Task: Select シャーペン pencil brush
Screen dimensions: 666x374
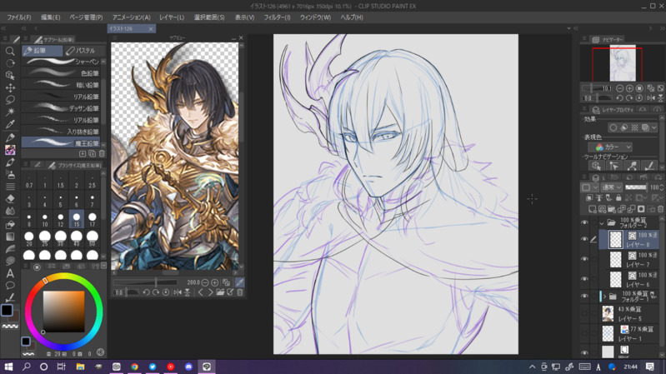Action: pos(61,62)
